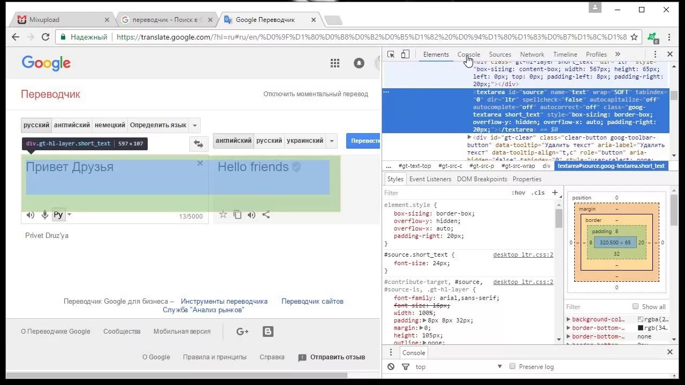Expand the div#gt-clear node triangle
This screenshot has height=385, width=685.
click(470, 137)
